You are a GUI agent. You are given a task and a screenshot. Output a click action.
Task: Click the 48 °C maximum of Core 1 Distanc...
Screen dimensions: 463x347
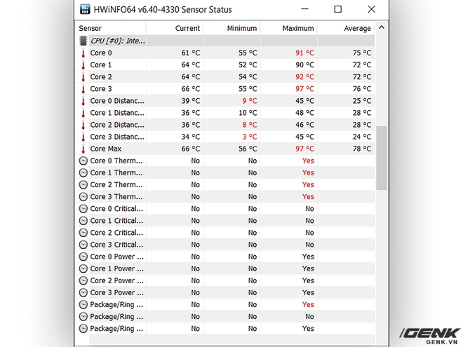point(304,113)
